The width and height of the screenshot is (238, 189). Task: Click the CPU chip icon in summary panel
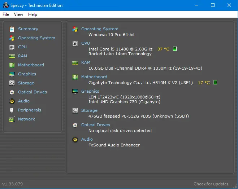point(75,44)
